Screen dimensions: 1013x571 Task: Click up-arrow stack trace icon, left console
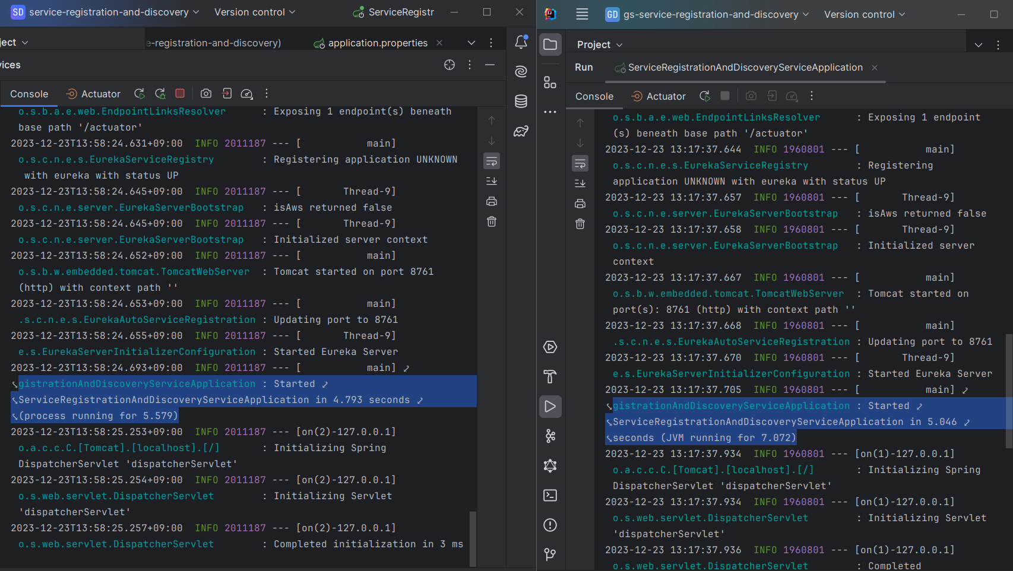point(492,120)
